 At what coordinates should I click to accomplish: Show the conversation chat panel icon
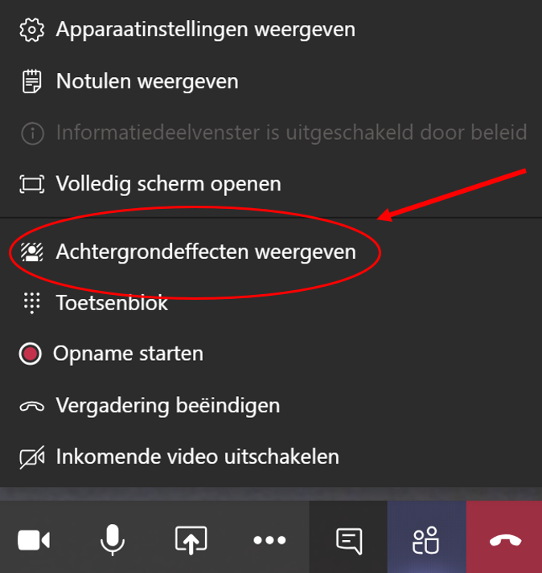click(x=349, y=541)
